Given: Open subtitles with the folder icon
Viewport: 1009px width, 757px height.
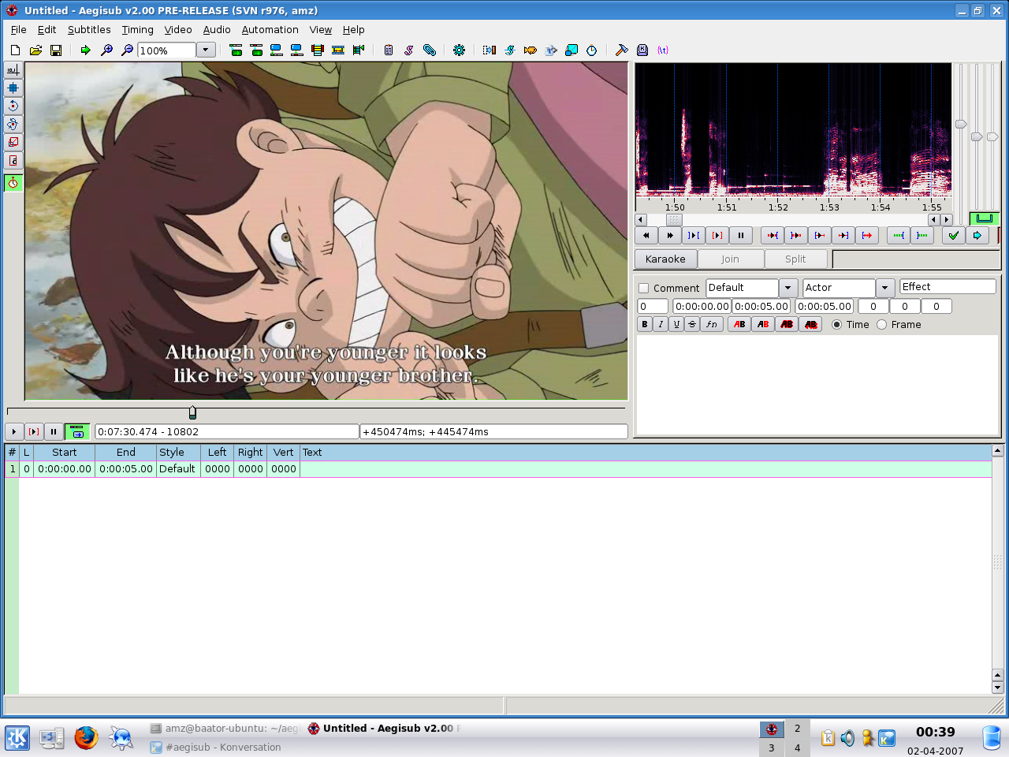Looking at the screenshot, I should [x=35, y=50].
